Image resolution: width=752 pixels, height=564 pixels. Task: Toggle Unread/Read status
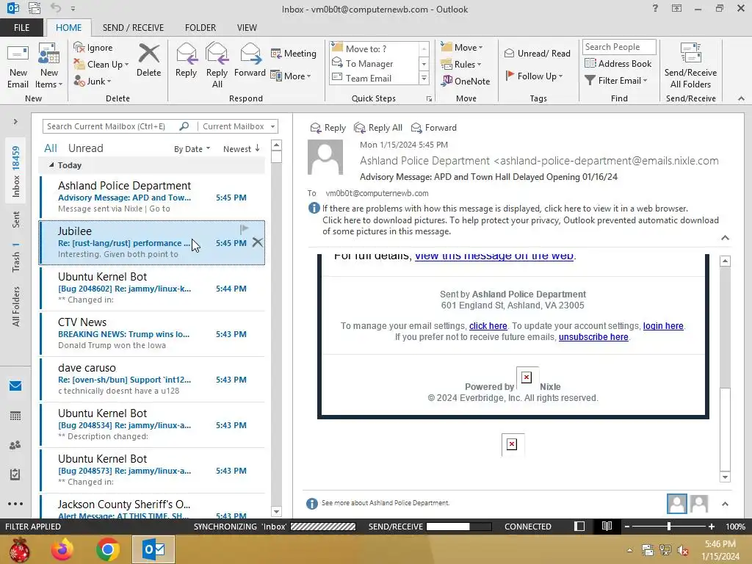537,53
